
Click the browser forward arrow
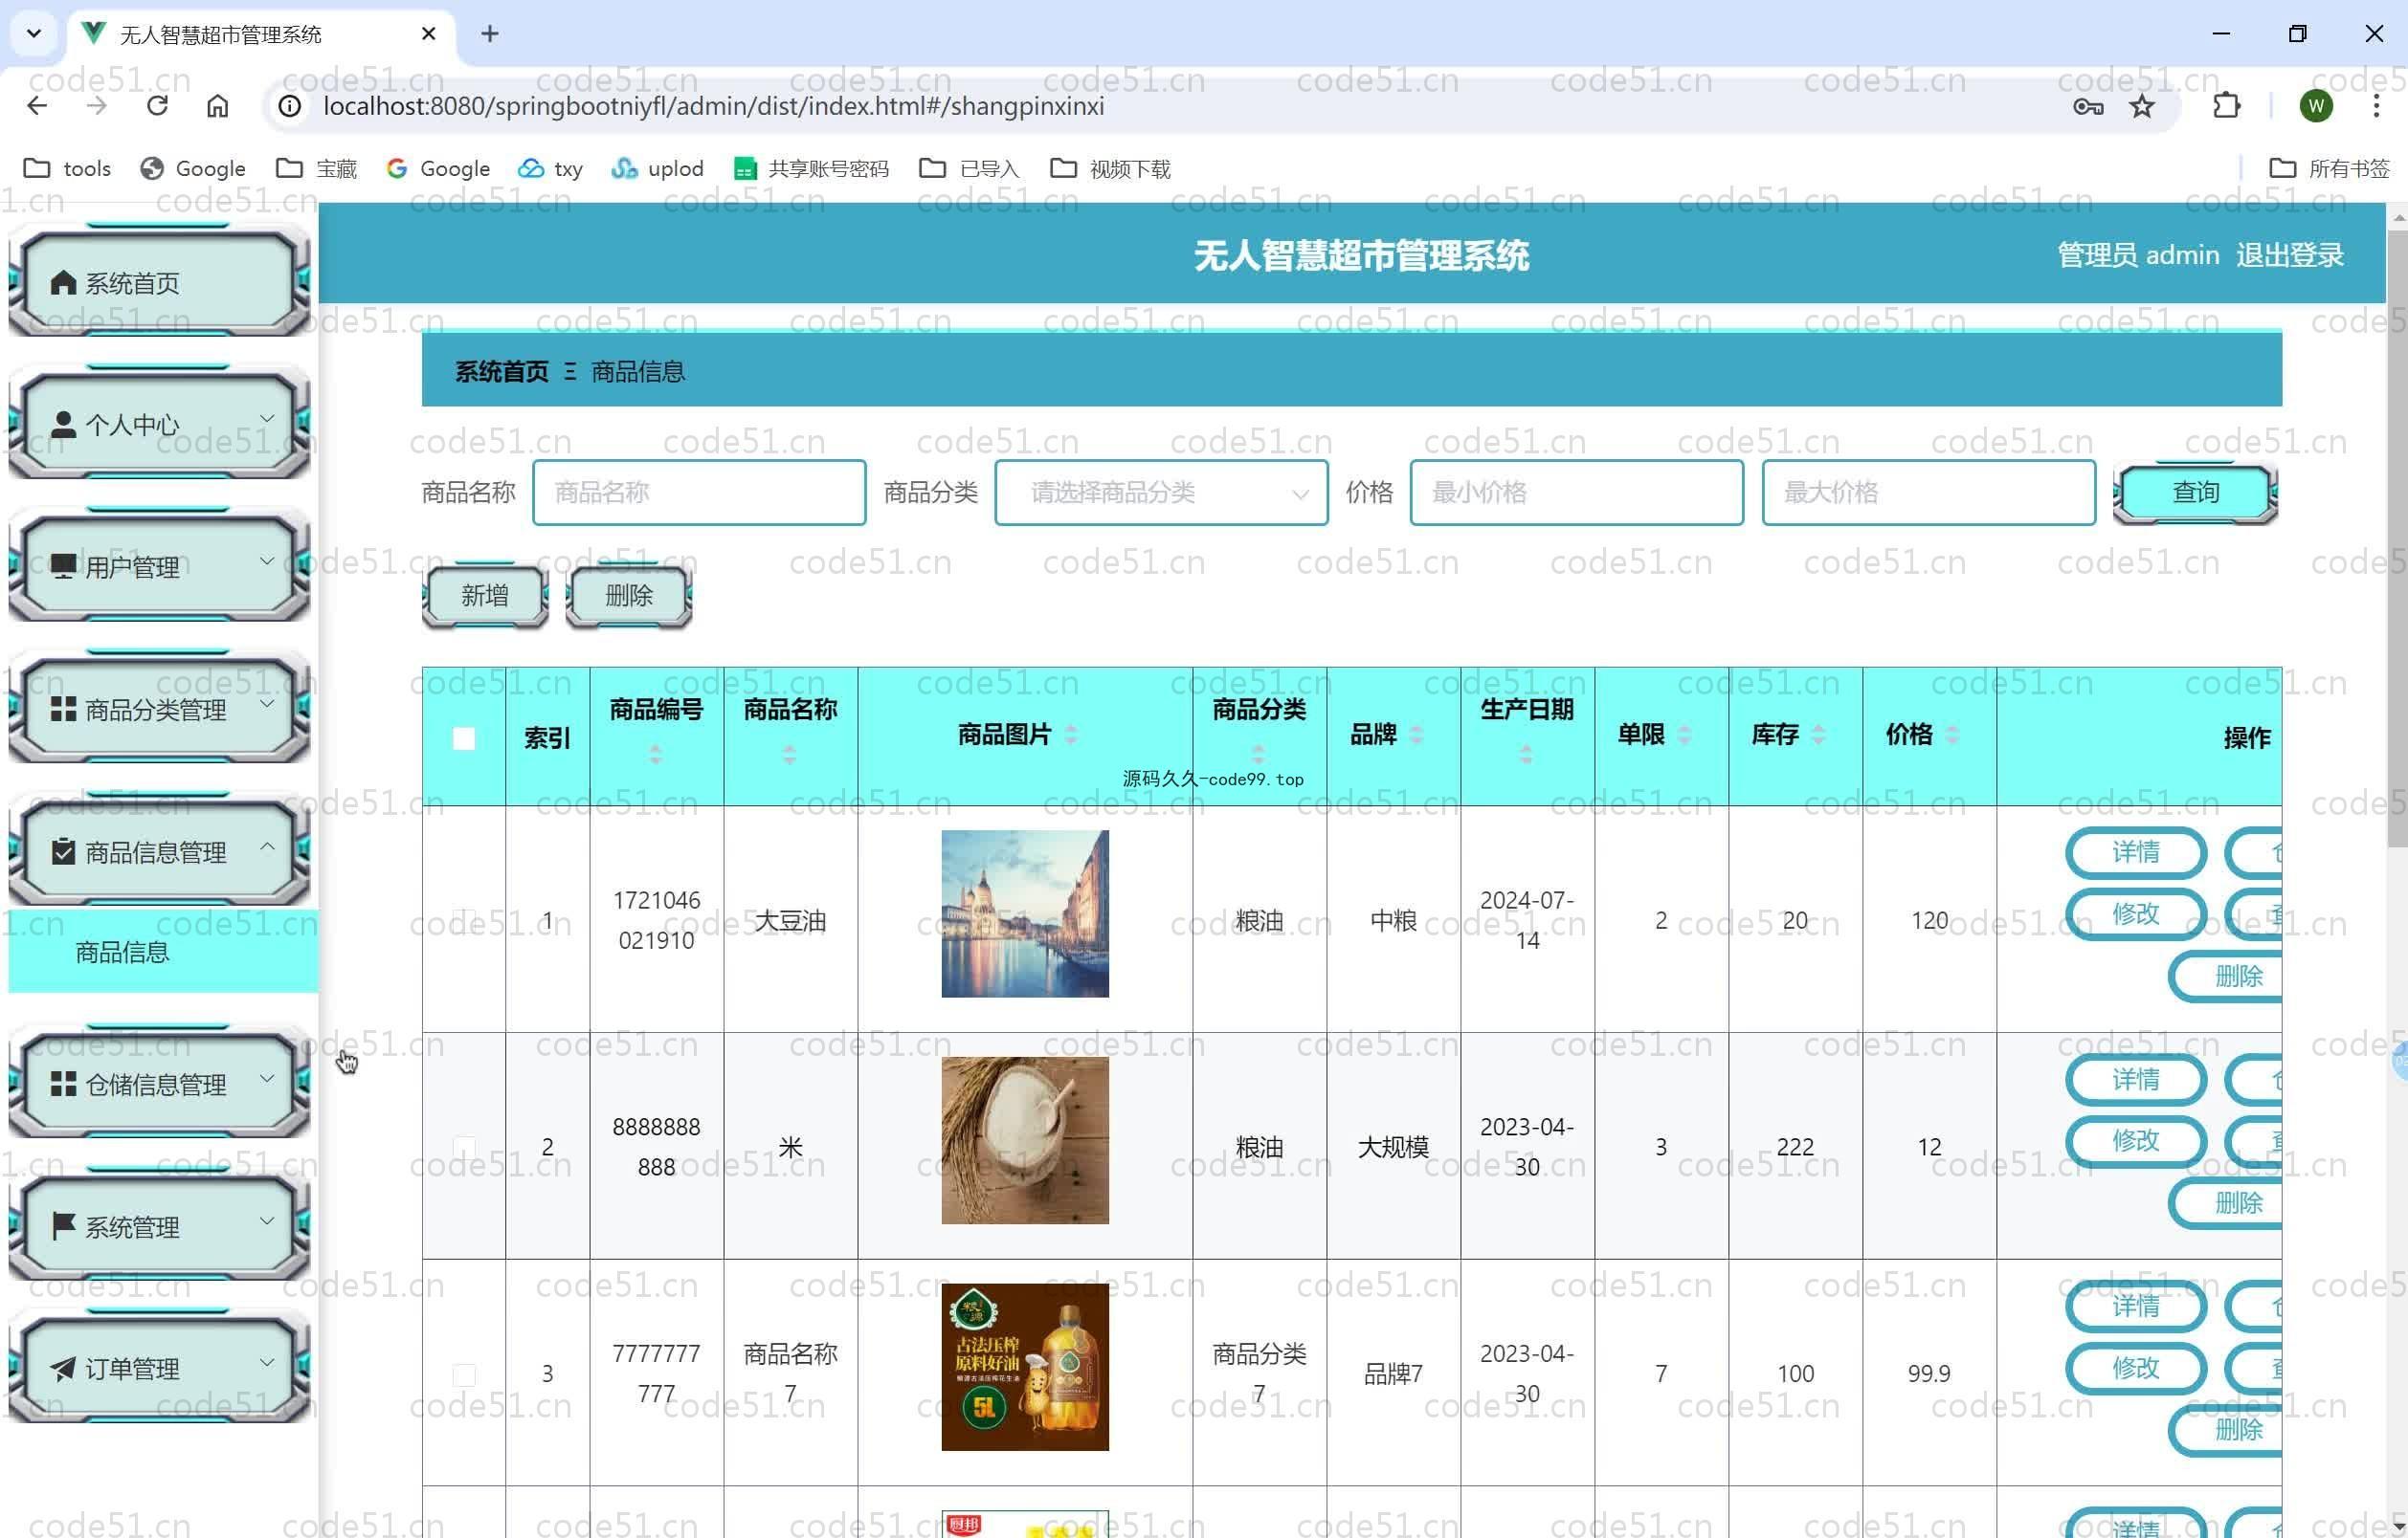point(97,106)
